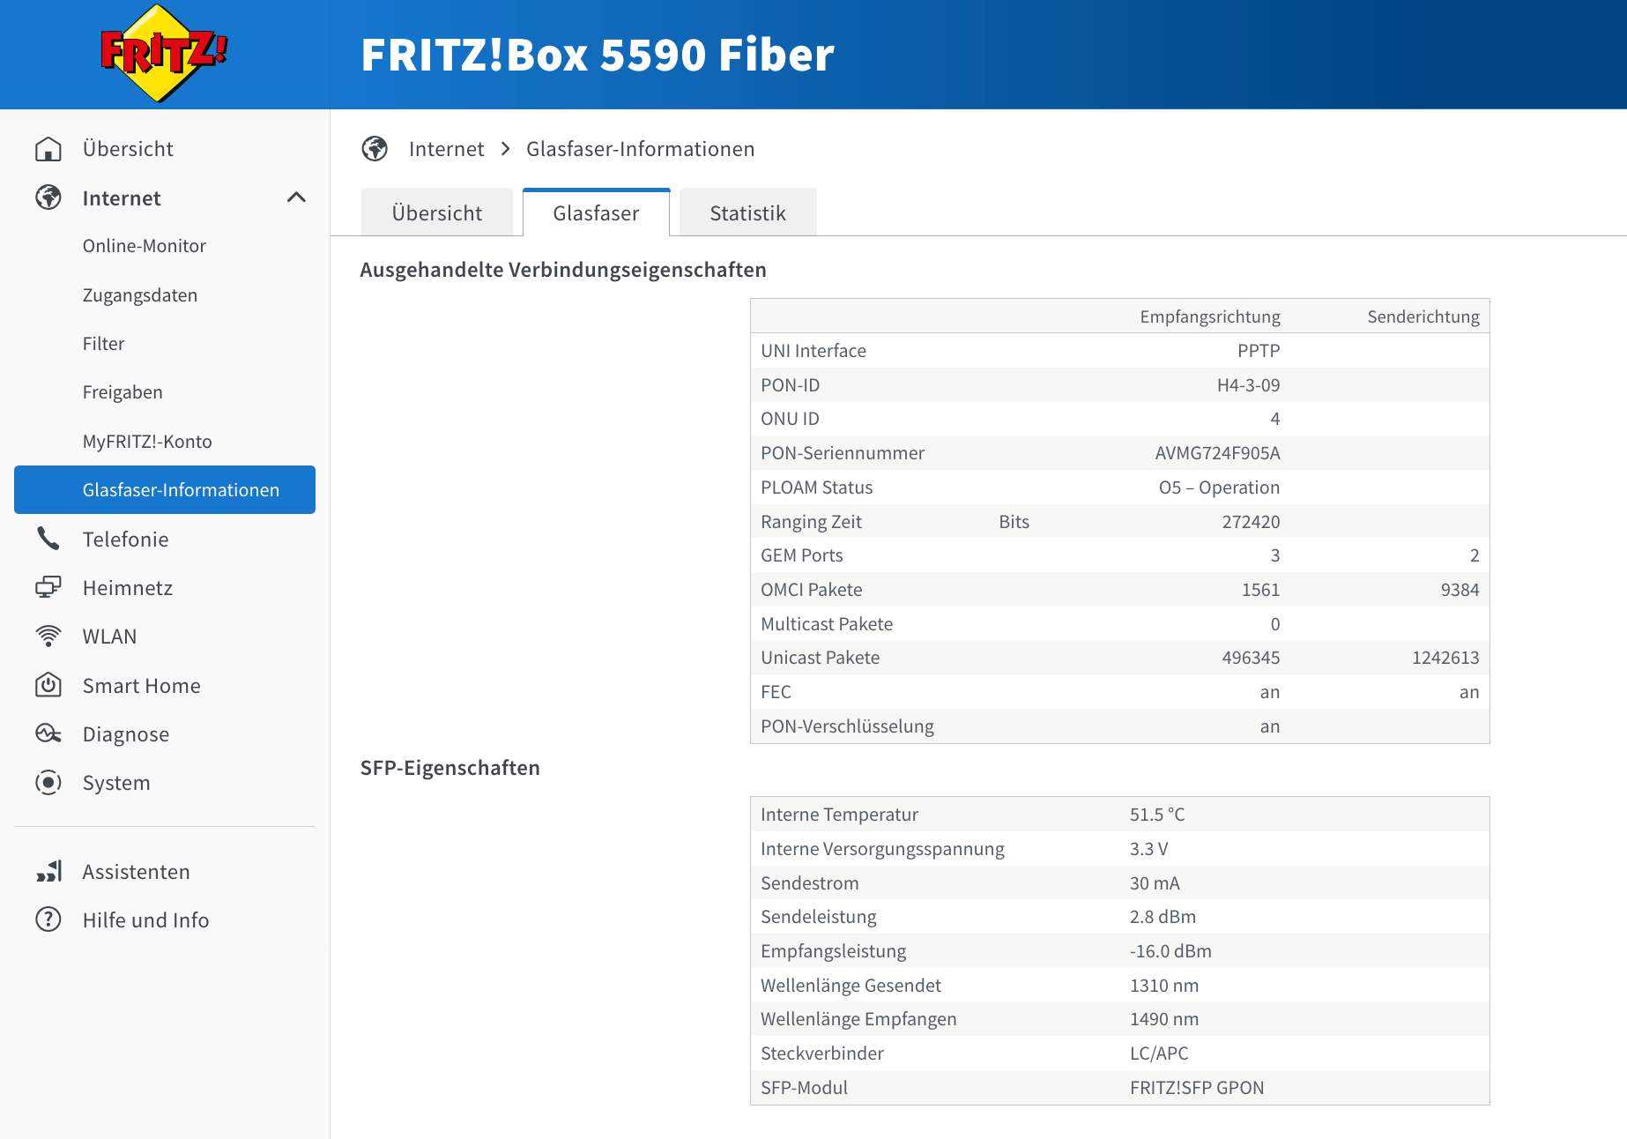Click the Interne Temperatur value 51.5 °C
This screenshot has width=1627, height=1139.
[1157, 815]
